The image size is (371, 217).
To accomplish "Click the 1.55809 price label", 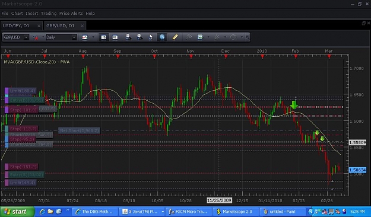I will (357, 142).
